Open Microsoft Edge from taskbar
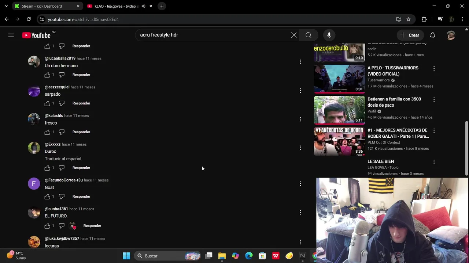The image size is (469, 263). [x=249, y=256]
